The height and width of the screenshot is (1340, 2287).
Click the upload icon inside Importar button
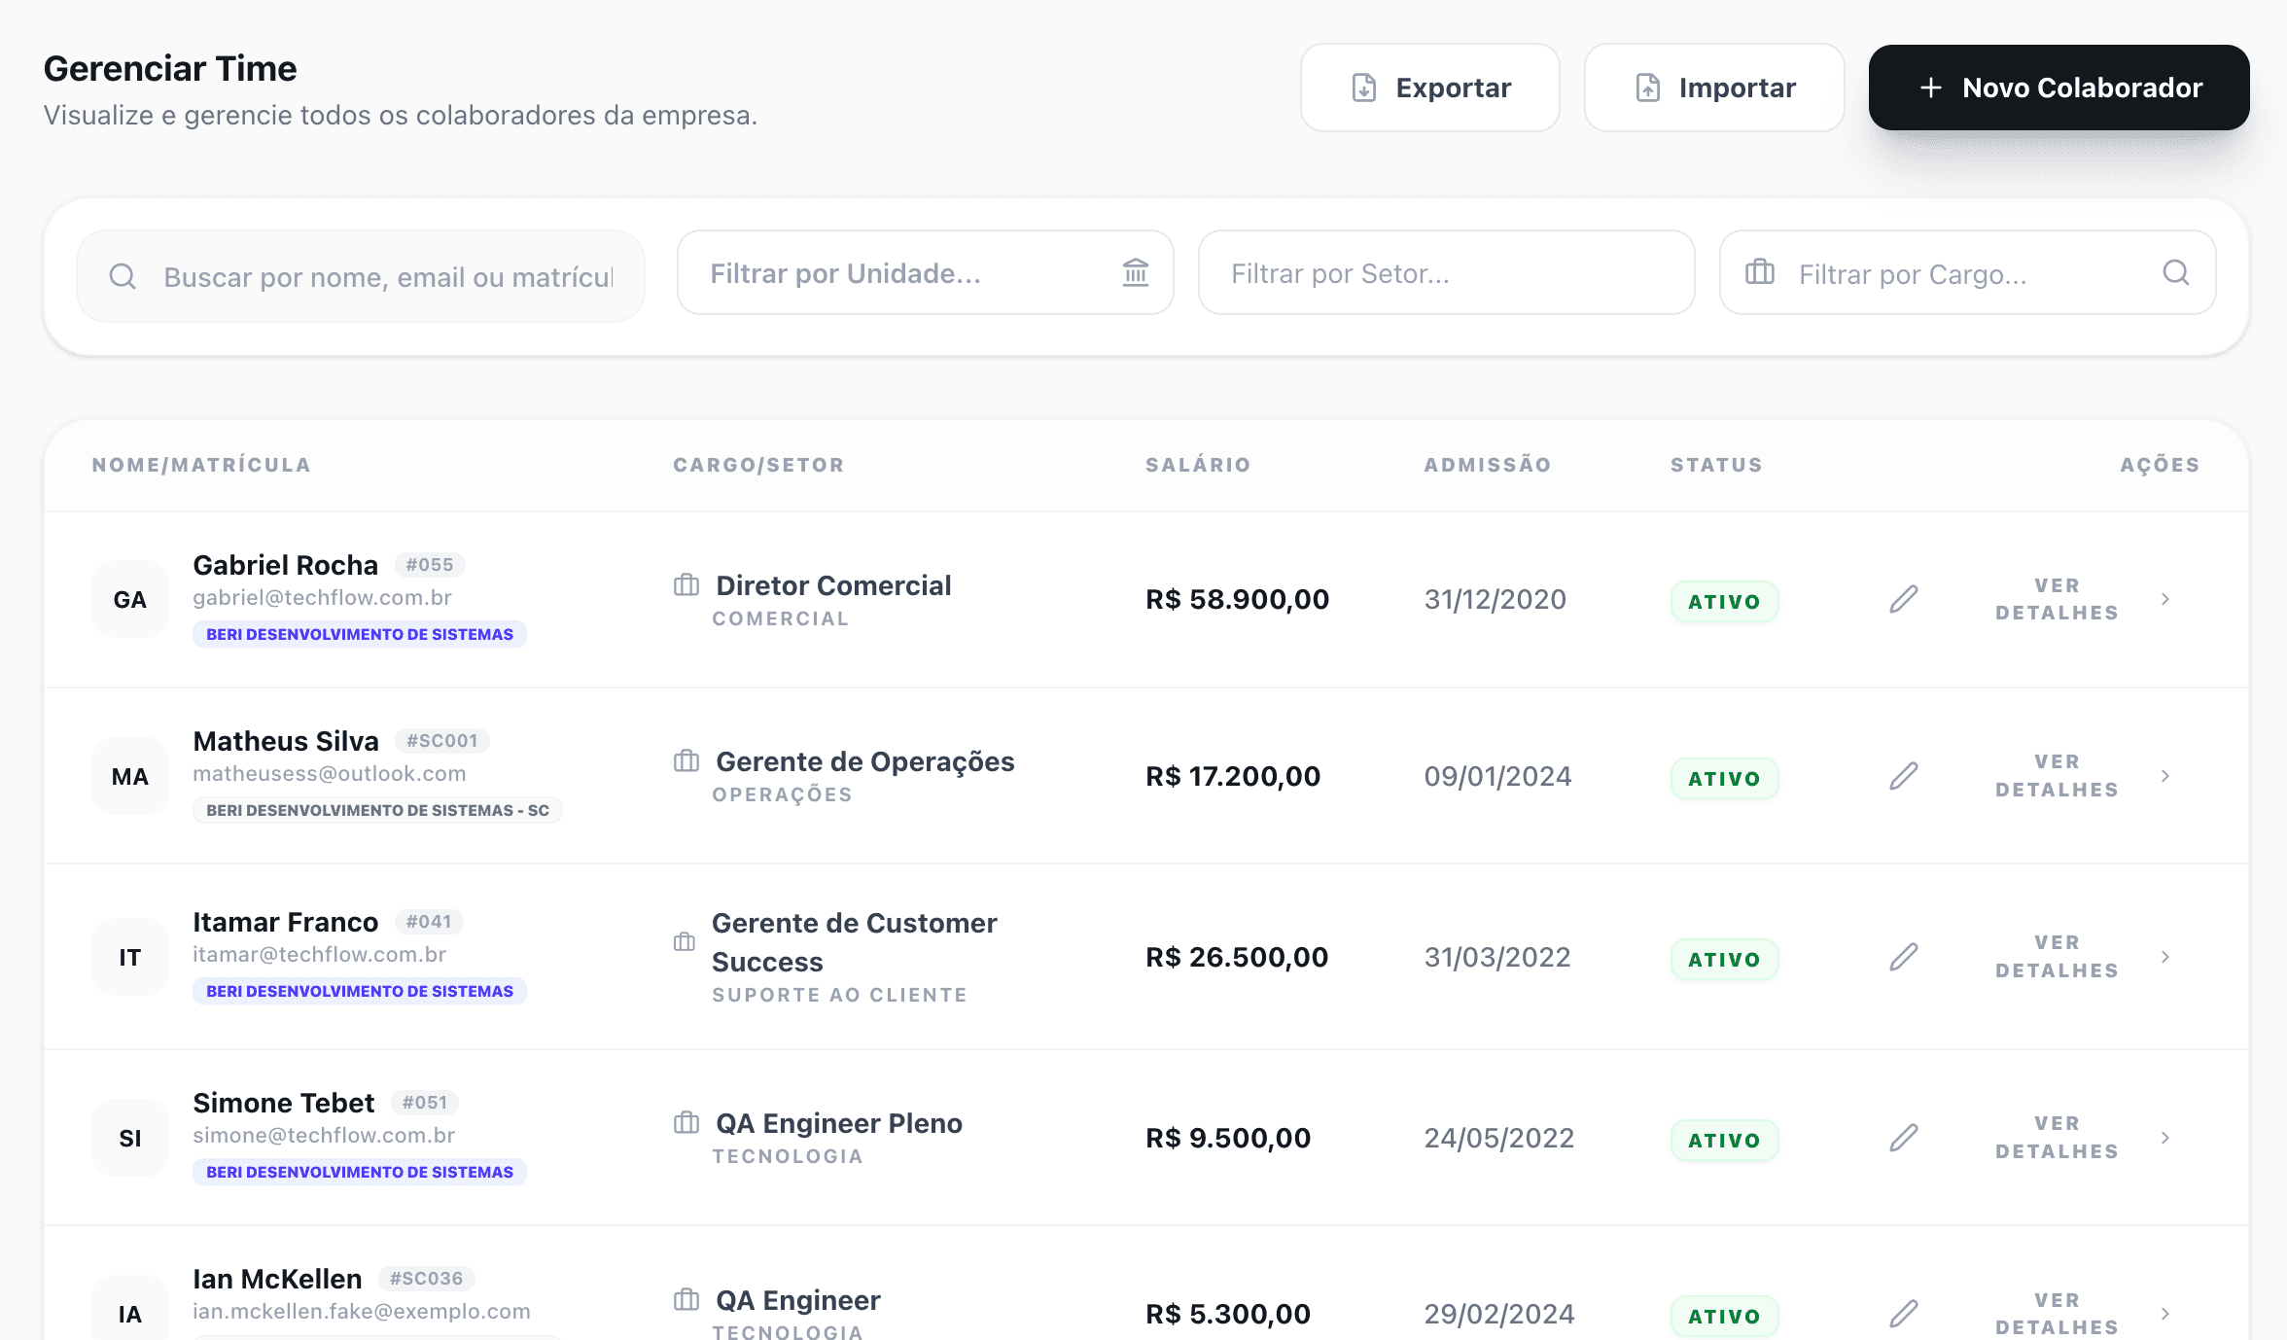click(1647, 87)
